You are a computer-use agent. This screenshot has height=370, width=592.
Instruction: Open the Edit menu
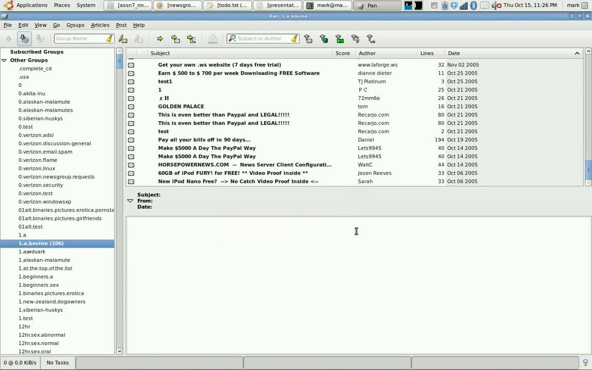[23, 25]
